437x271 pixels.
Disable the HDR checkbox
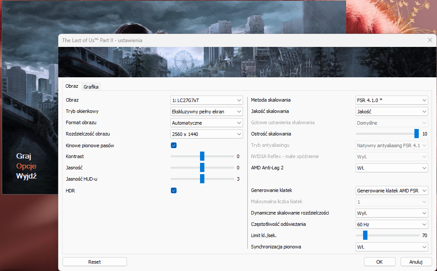click(174, 190)
